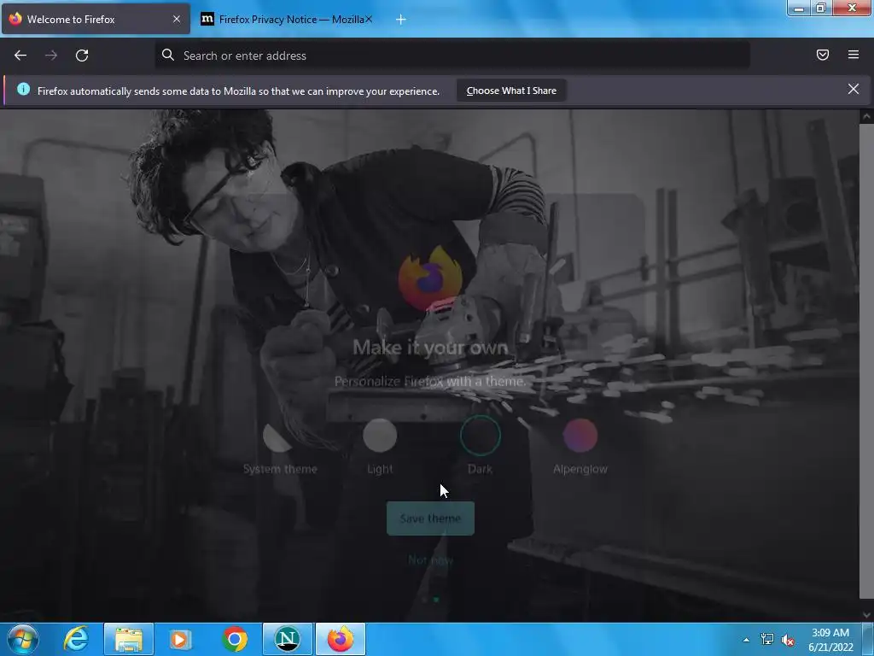Viewport: 874px width, 656px height.
Task: Dismiss the data sharing notification bar
Action: pyautogui.click(x=853, y=89)
